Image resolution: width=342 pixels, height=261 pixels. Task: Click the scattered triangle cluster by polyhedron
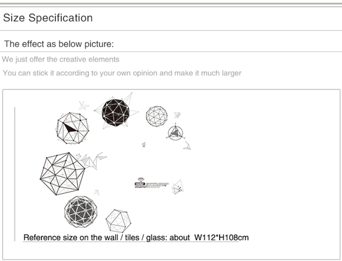point(91,160)
